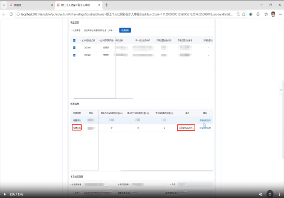Click the horizontal scrollbar under employment table
Image resolution: width=284 pixels, height=198 pixels.
pos(103,98)
